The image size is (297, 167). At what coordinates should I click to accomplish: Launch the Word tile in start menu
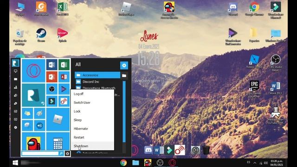pyautogui.click(x=52, y=65)
